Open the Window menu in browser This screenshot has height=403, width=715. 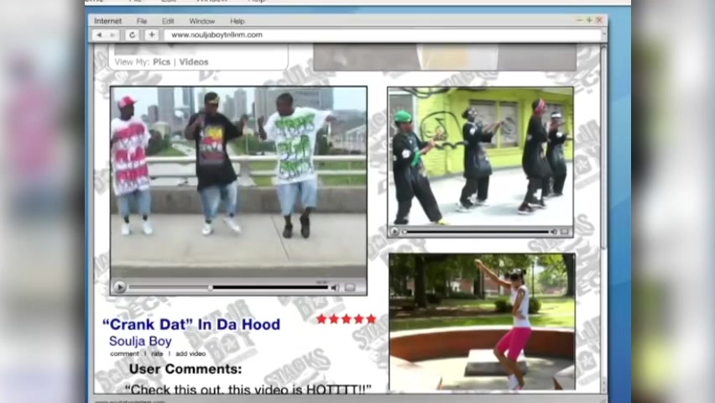tap(202, 21)
